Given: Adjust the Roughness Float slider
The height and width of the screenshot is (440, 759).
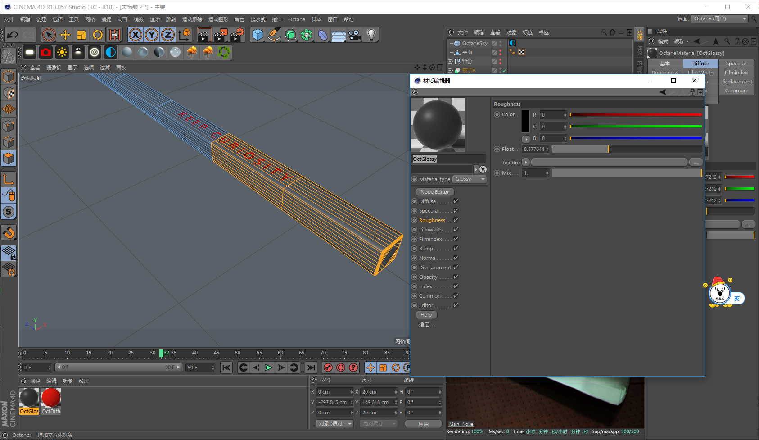Looking at the screenshot, I should (627, 149).
